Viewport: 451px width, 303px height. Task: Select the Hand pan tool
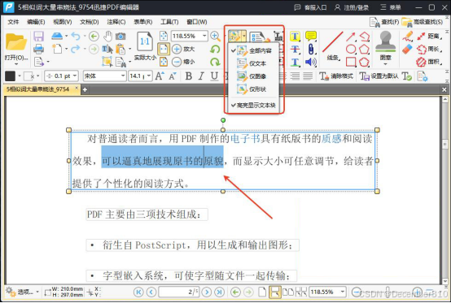coord(107,37)
